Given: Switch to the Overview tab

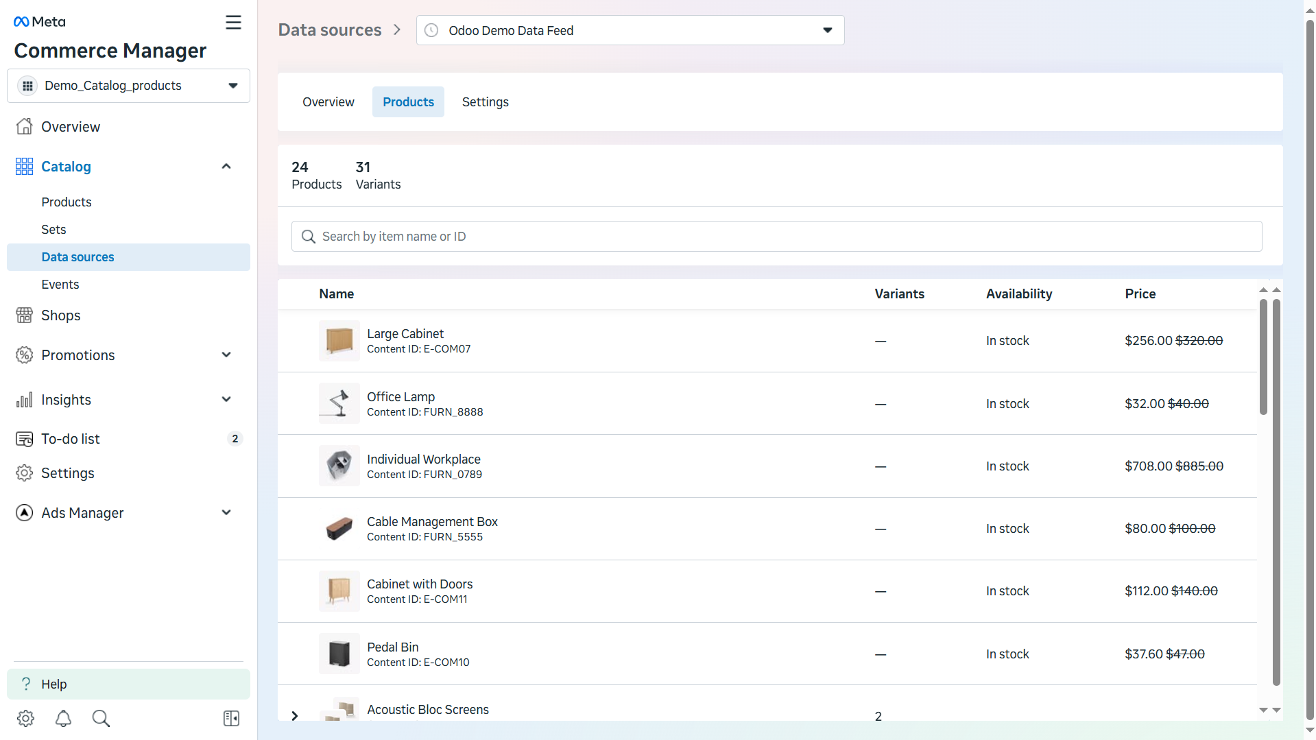Looking at the screenshot, I should click(x=328, y=102).
